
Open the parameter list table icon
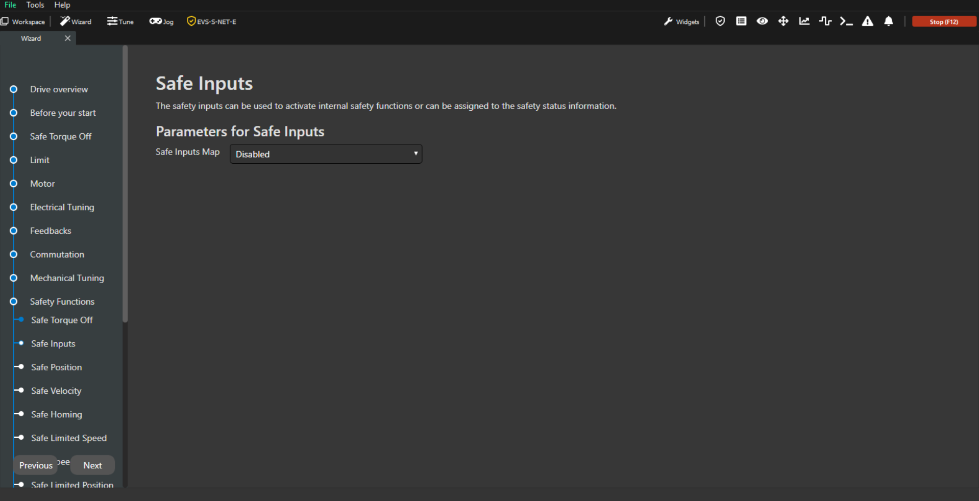741,21
